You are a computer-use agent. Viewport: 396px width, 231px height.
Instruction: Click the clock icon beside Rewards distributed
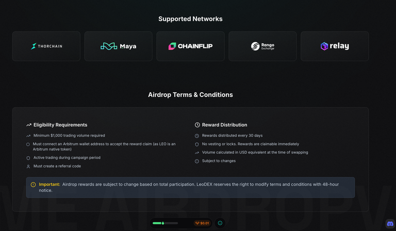[x=197, y=136]
